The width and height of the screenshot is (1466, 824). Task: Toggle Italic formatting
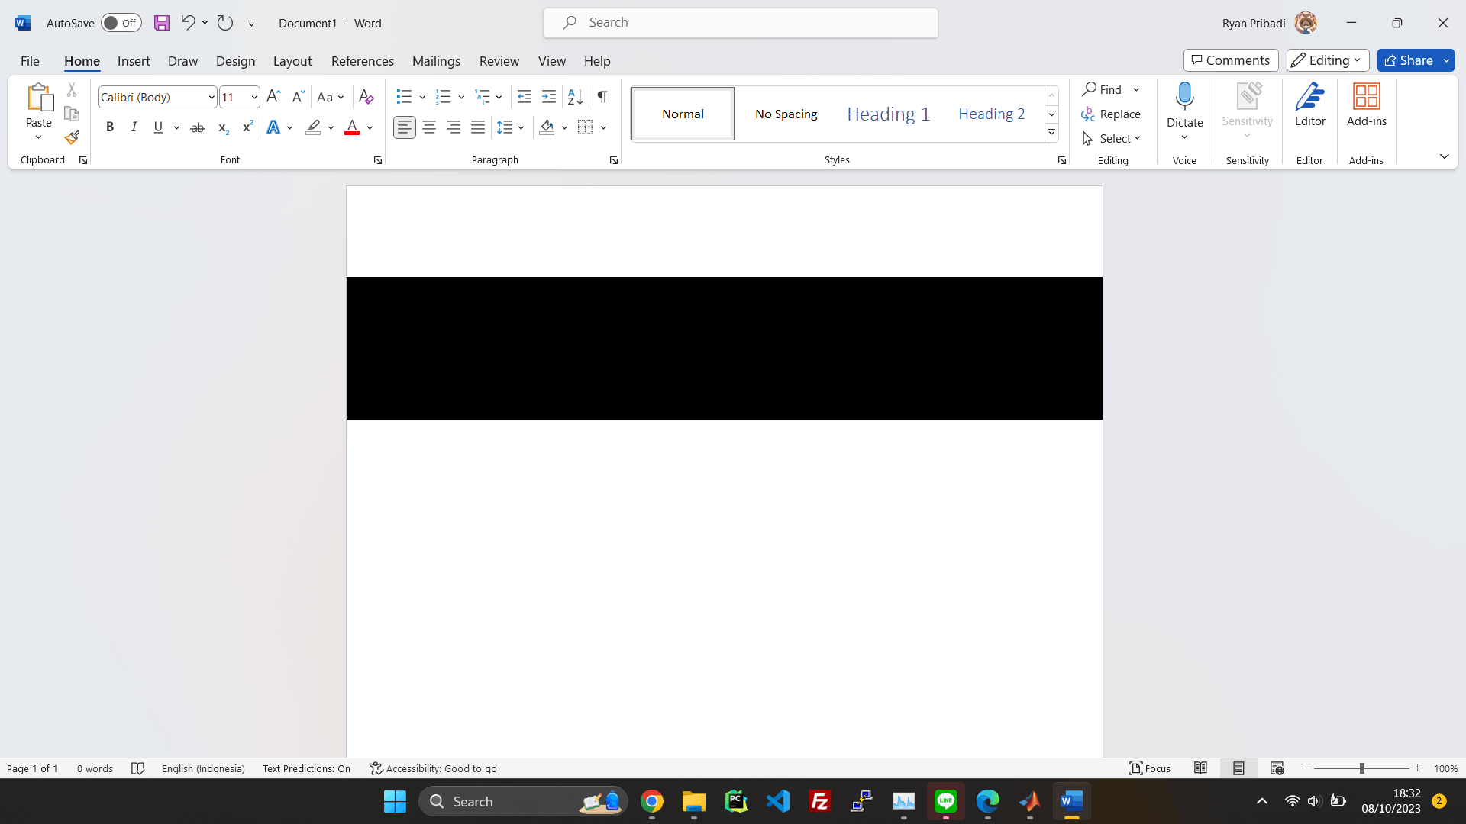[134, 127]
